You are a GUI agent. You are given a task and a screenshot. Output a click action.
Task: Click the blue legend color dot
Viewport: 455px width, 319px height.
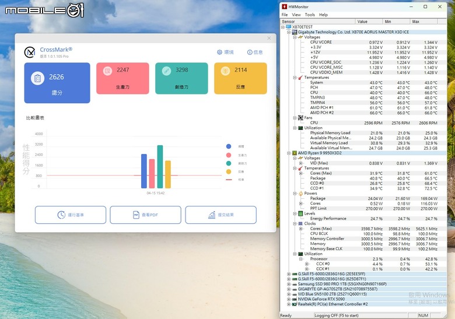click(229, 146)
